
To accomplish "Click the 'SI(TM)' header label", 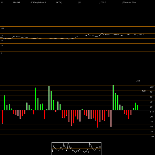I will [x=59, y=2].
